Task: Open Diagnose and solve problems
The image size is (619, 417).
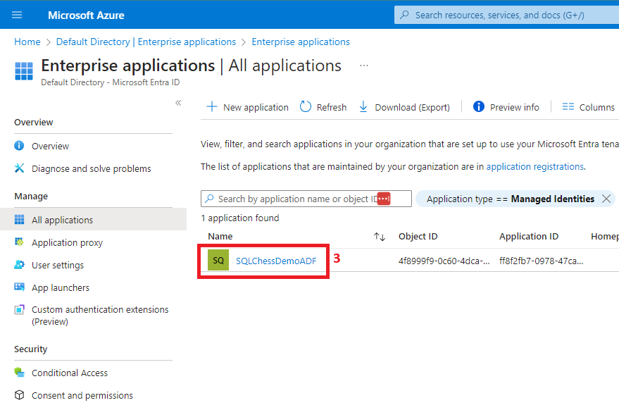Action: tap(91, 168)
